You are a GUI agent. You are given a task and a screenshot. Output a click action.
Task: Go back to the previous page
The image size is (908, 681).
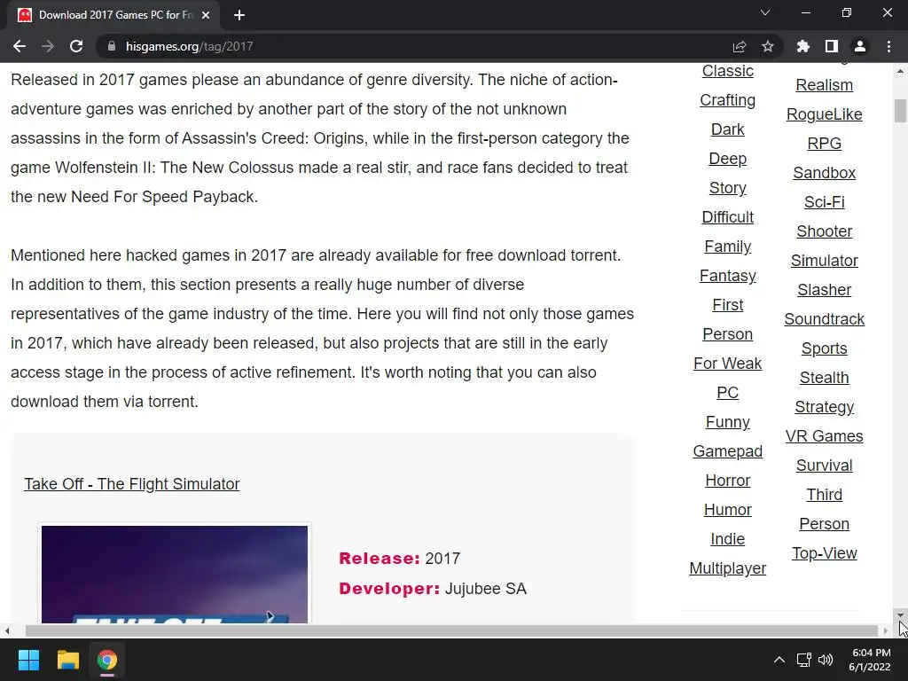coord(20,46)
